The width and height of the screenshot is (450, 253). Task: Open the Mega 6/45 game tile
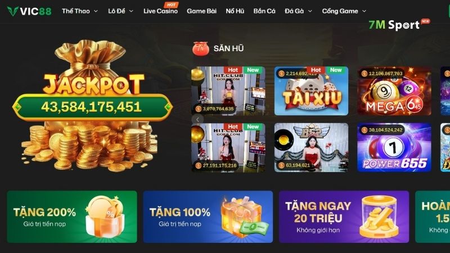[394, 91]
